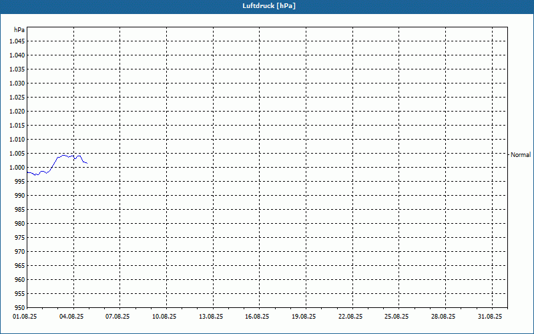Screen dimensions: 534x334
Task: Click the 16.08.25 date label
Action: pyautogui.click(x=257, y=317)
